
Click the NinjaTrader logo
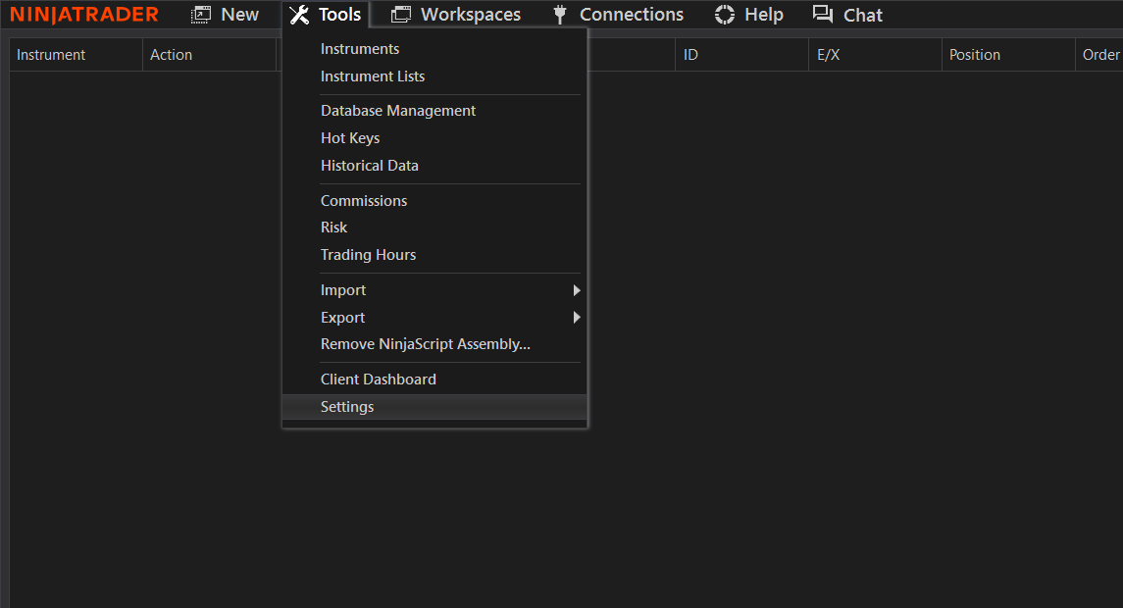point(84,15)
